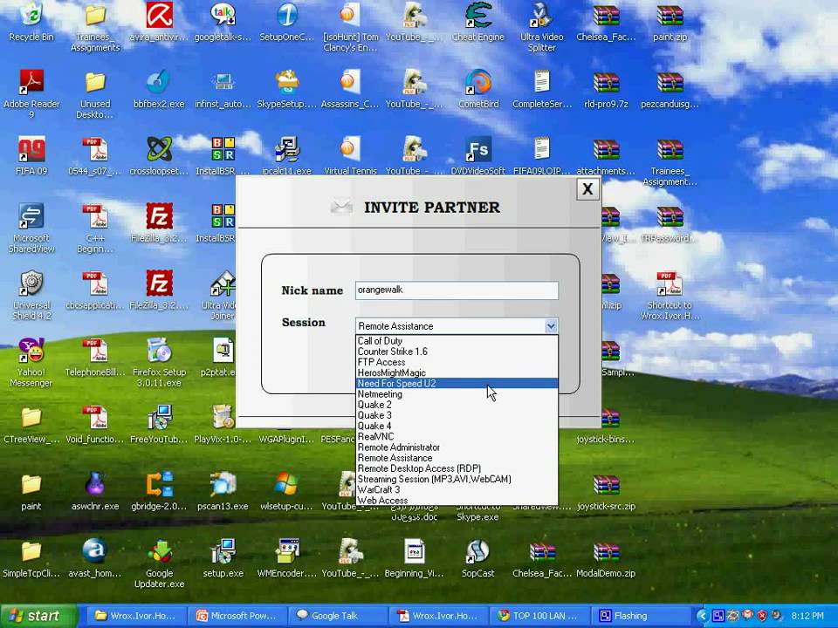This screenshot has width=838, height=628.
Task: Select the Shortcut to Wrox.Ivor.H PDF icon
Action: pos(670,296)
